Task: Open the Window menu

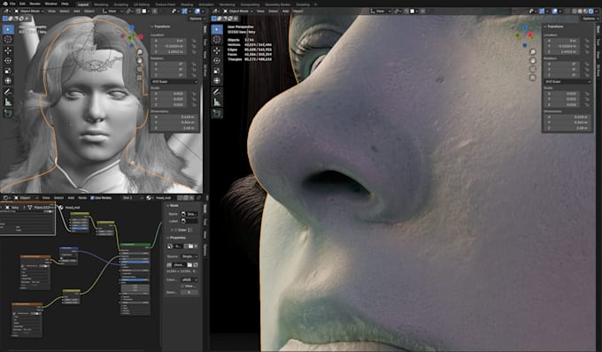Action: tap(51, 4)
